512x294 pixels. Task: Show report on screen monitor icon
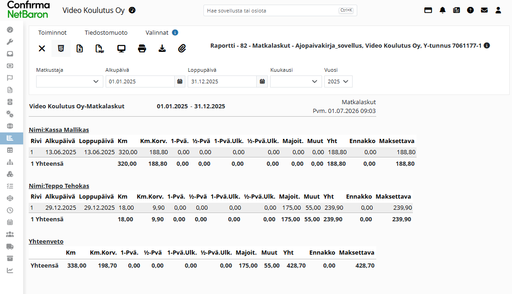point(121,49)
